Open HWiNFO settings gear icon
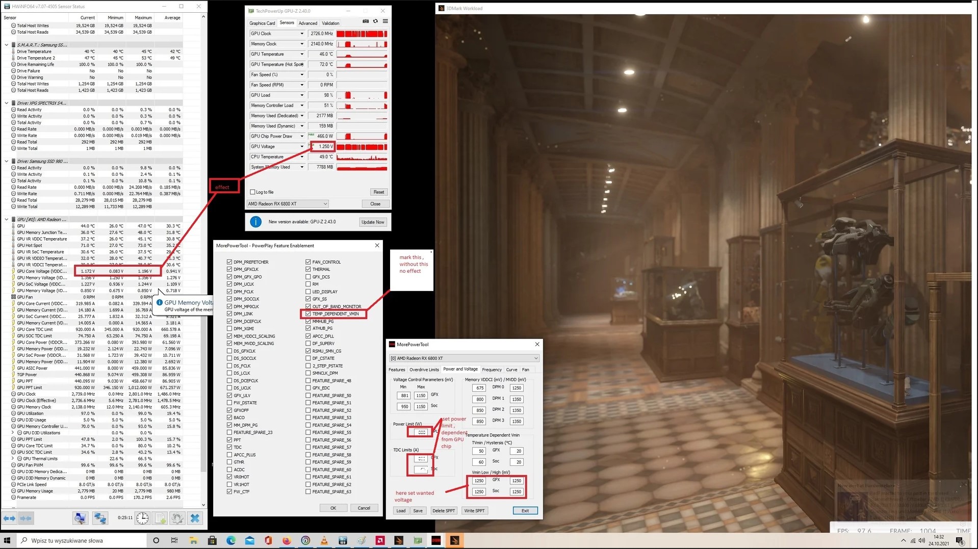Viewport: 978px width, 549px height. click(x=177, y=518)
